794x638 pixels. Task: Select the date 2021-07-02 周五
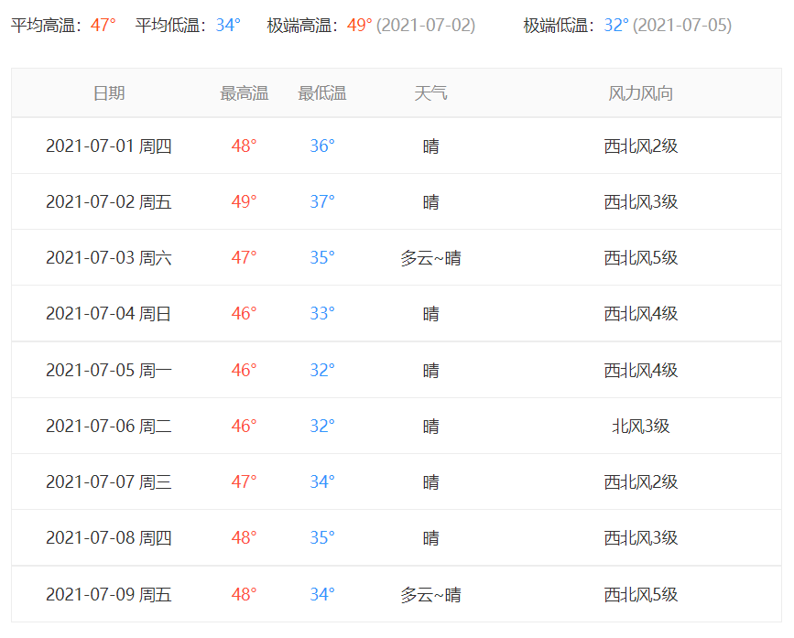[109, 202]
